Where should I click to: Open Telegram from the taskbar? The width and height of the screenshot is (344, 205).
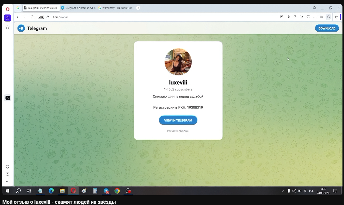click(x=106, y=191)
